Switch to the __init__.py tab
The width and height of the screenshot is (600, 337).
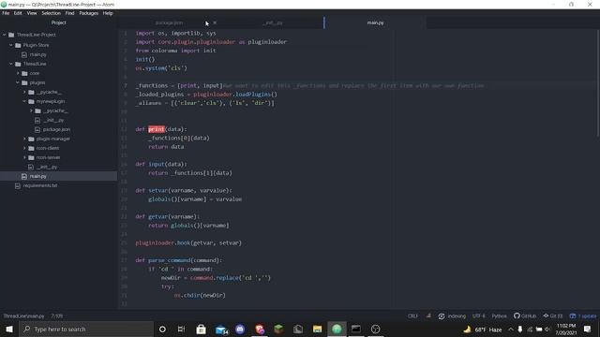[273, 22]
